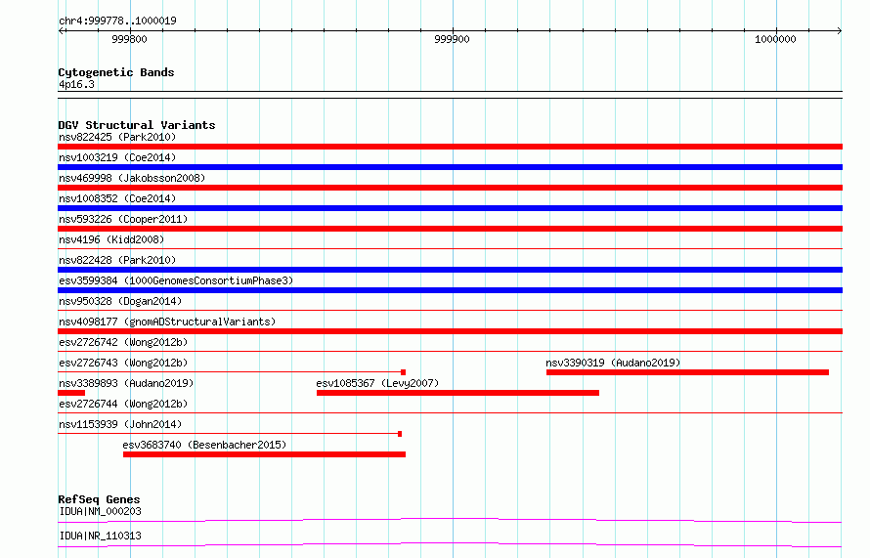Open the nsv822428 (Park2010) variant label
The image size is (870, 558).
tap(117, 260)
